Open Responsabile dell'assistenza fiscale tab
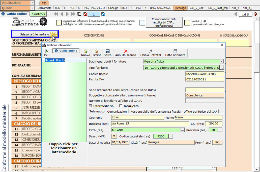The height and width of the screenshot is (172, 260). pyautogui.click(x=155, y=111)
